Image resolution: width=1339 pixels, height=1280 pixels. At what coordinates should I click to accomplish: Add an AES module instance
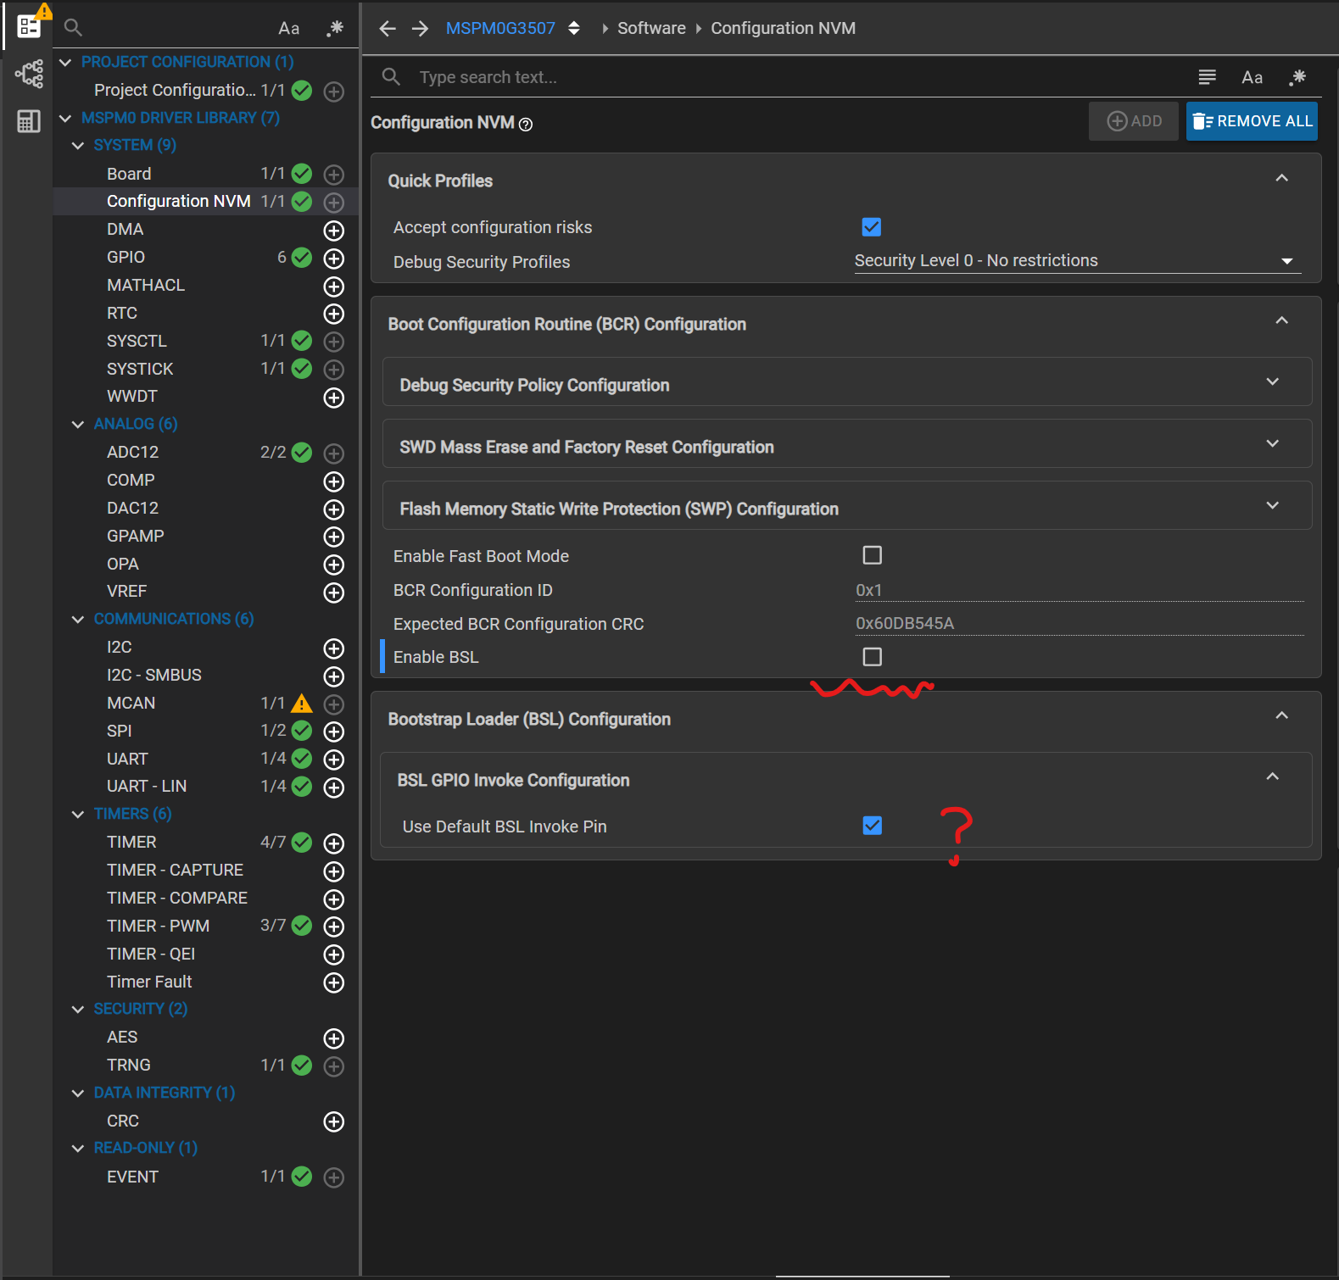tap(334, 1038)
